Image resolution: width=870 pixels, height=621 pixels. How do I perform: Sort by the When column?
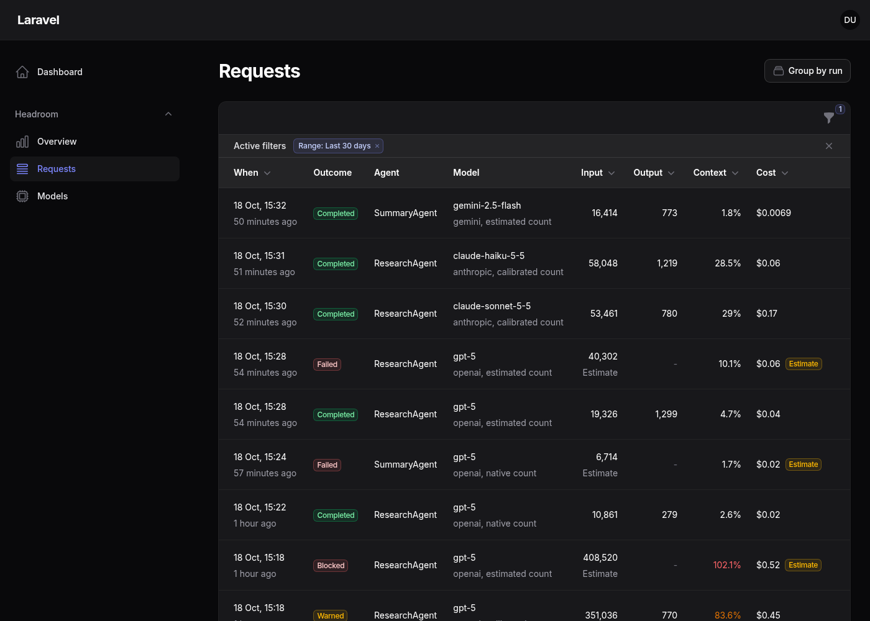pos(252,173)
